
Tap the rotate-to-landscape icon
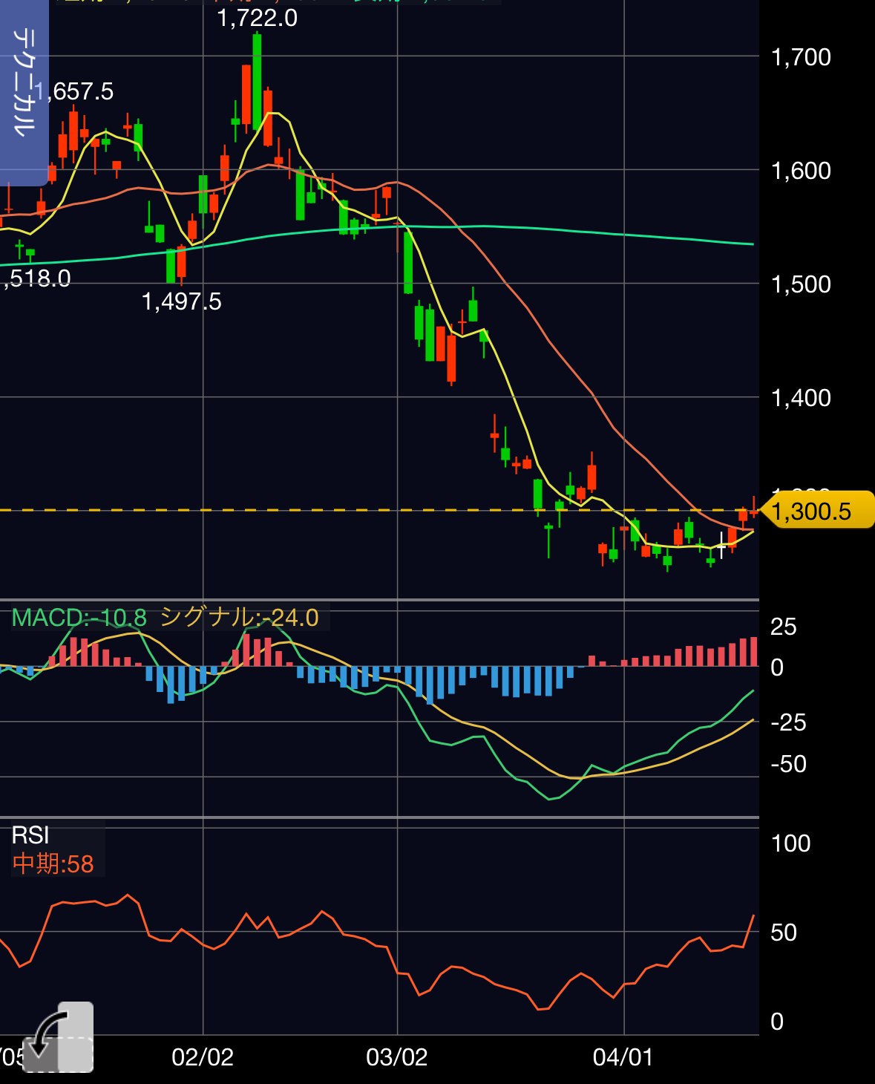[59, 1037]
